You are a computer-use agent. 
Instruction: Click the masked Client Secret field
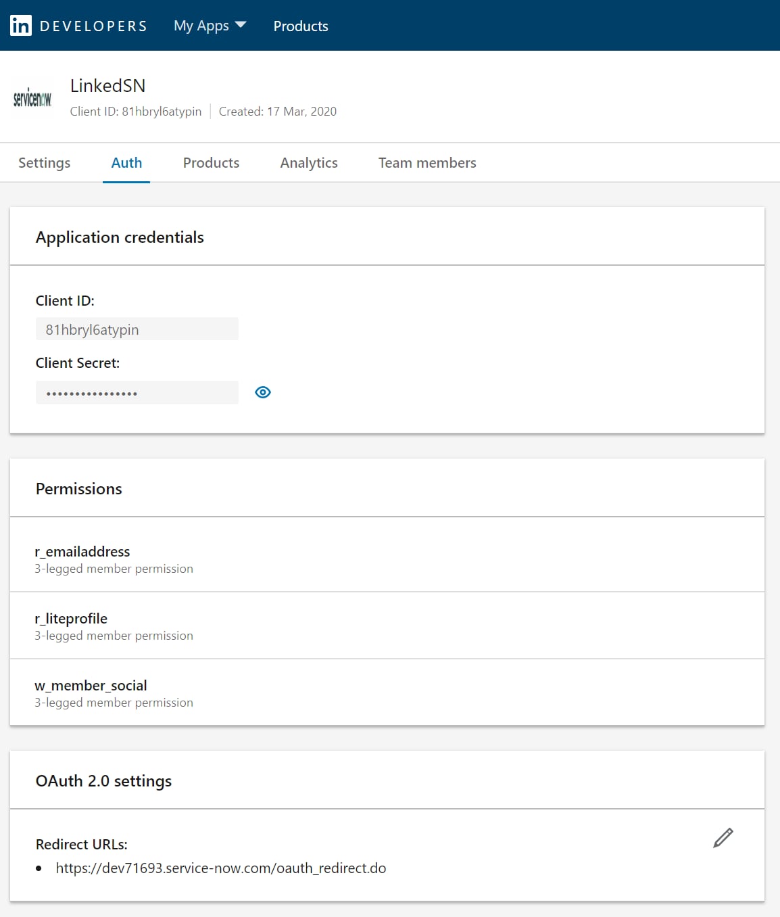[137, 392]
